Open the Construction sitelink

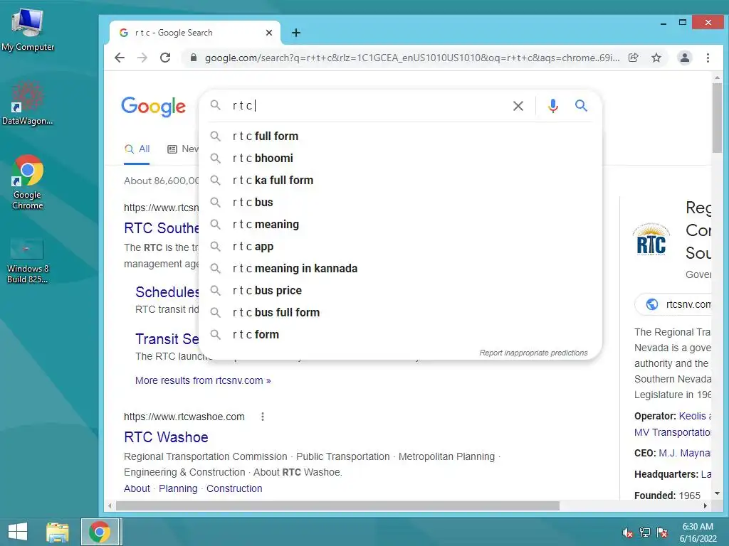click(x=234, y=488)
